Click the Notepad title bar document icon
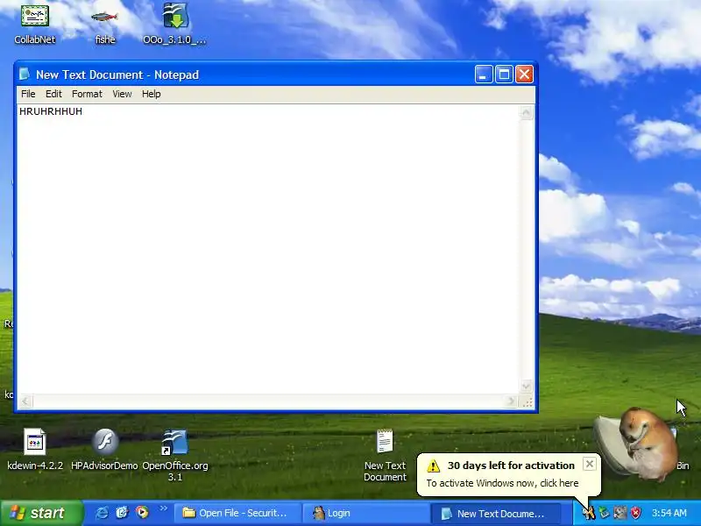The image size is (701, 526). coord(25,75)
